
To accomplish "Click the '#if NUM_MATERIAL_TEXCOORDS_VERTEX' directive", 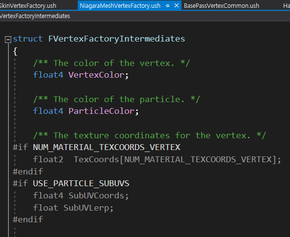I will point(96,148).
